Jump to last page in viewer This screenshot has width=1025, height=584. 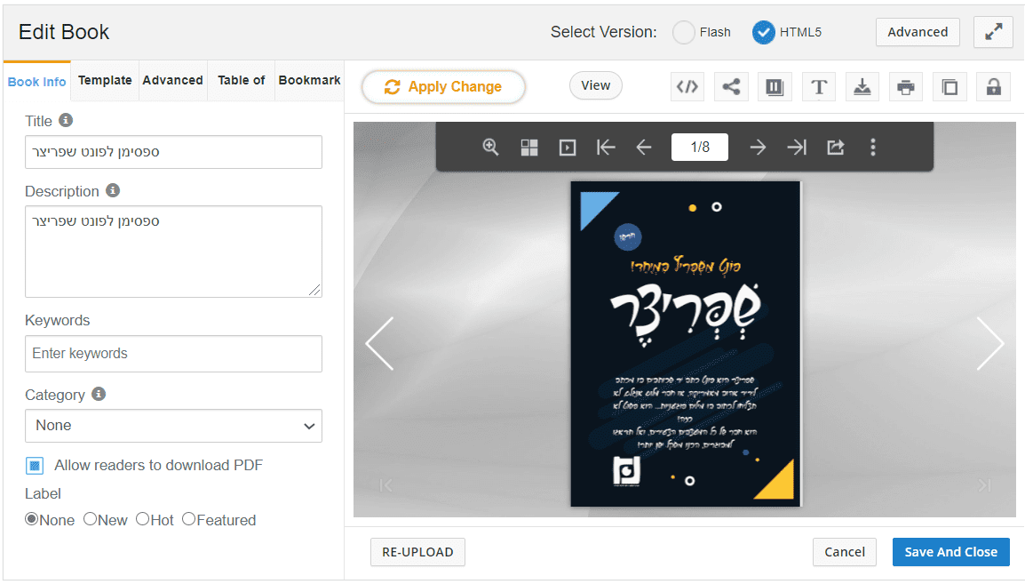796,148
